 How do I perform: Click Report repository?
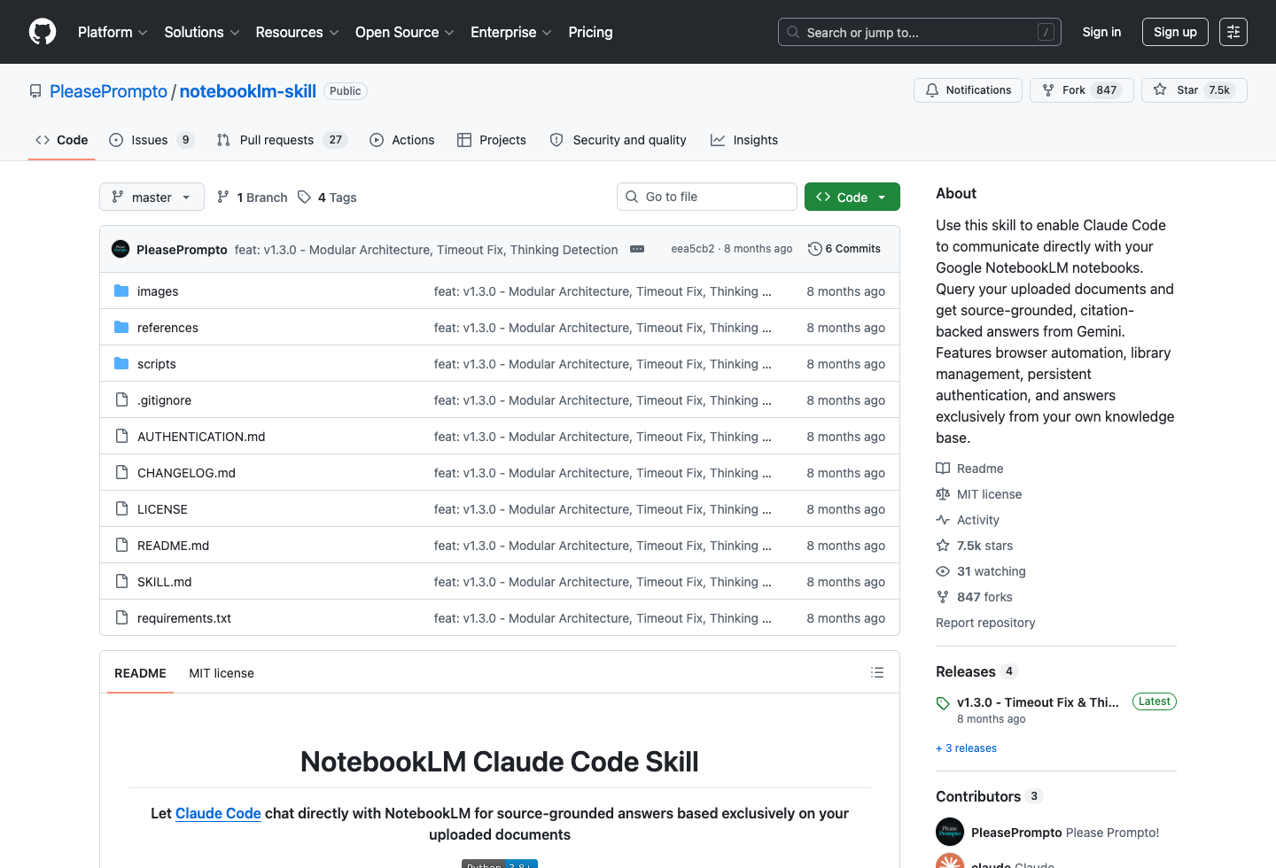pyautogui.click(x=985, y=623)
